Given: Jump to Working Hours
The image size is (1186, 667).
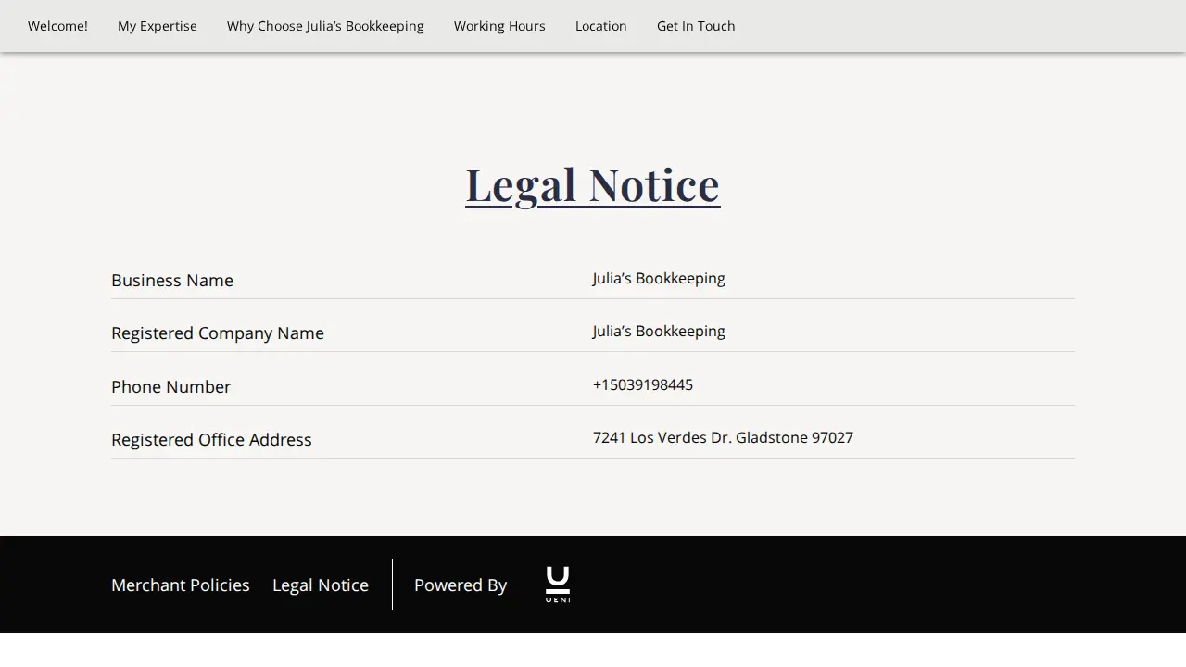Looking at the screenshot, I should click(x=499, y=26).
